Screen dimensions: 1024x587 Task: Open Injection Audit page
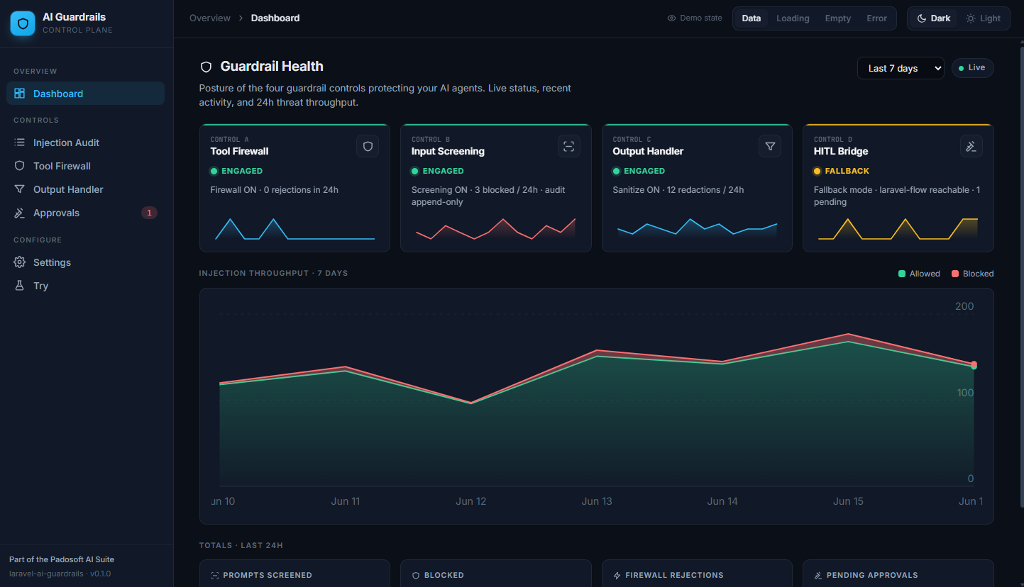[85, 142]
